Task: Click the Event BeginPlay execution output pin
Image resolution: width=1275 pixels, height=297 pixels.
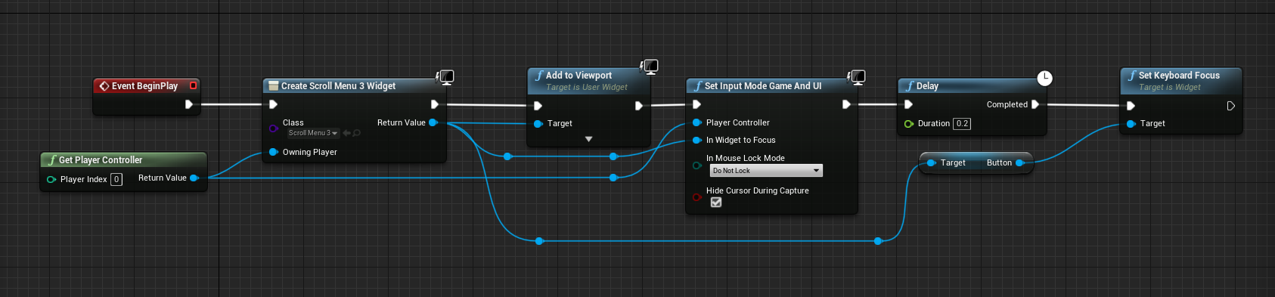Action: click(189, 104)
